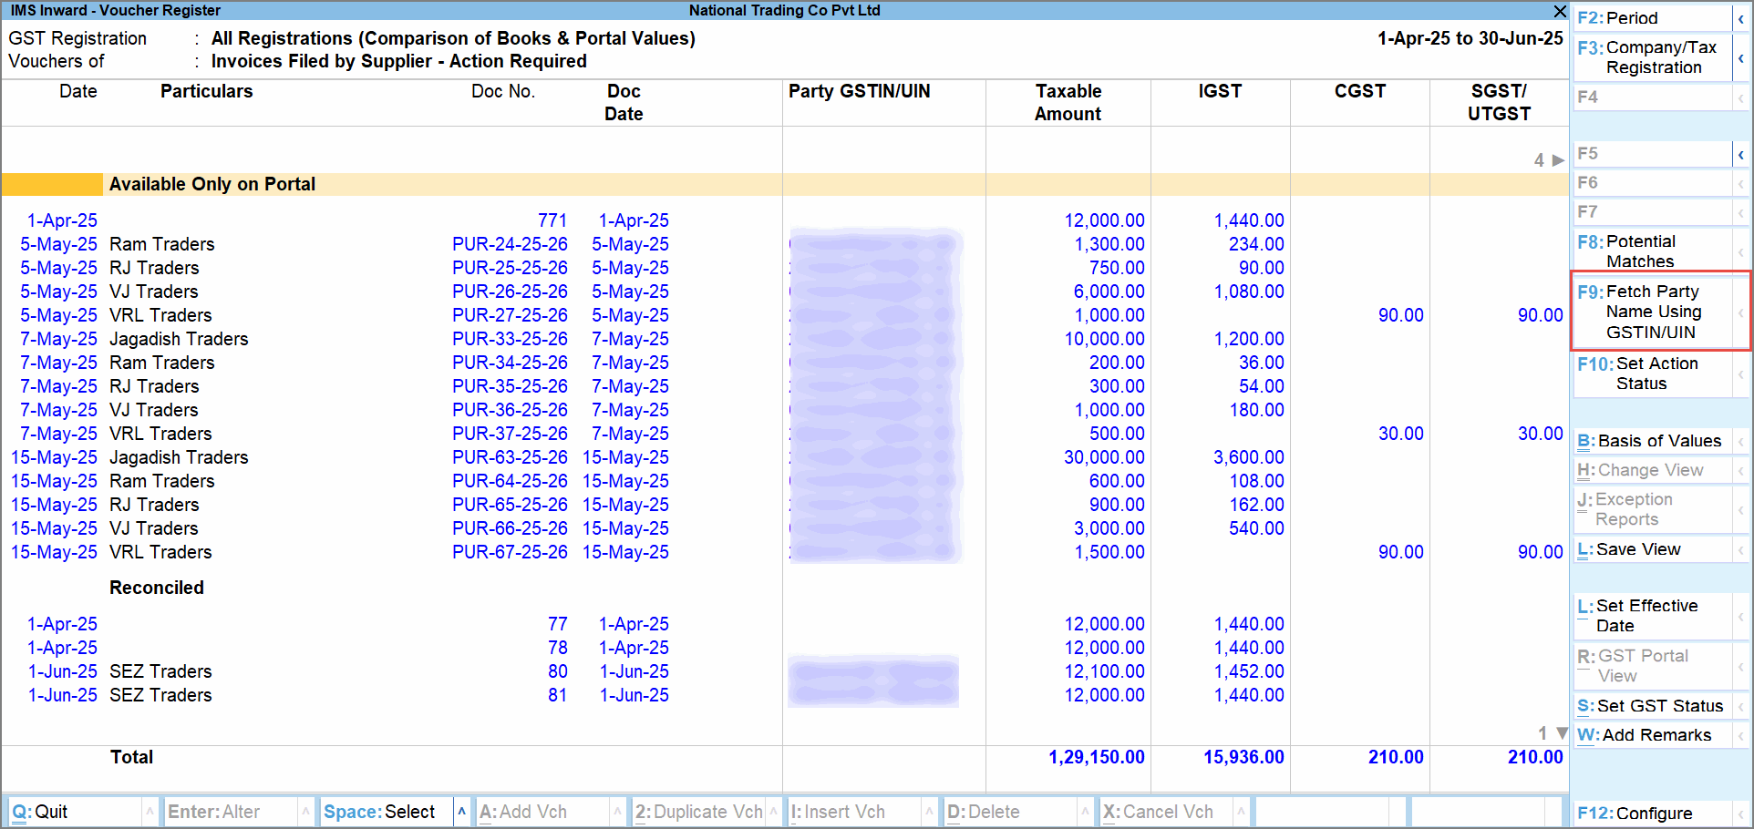Click Taxable Amount column header

(1068, 102)
